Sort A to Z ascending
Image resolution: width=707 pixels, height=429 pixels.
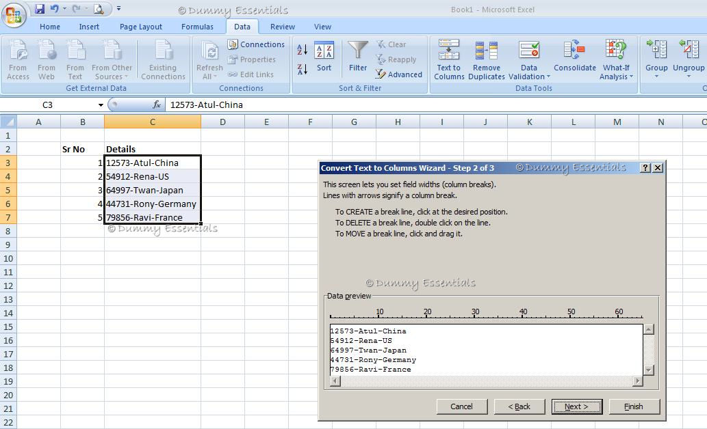click(x=302, y=50)
